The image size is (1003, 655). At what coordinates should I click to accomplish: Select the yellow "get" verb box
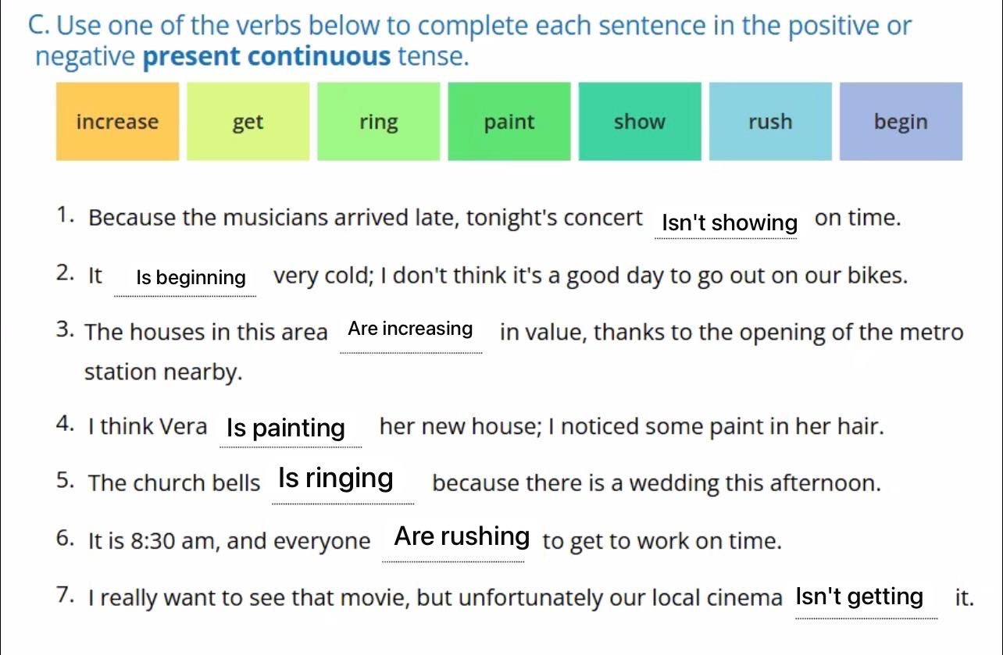click(248, 122)
